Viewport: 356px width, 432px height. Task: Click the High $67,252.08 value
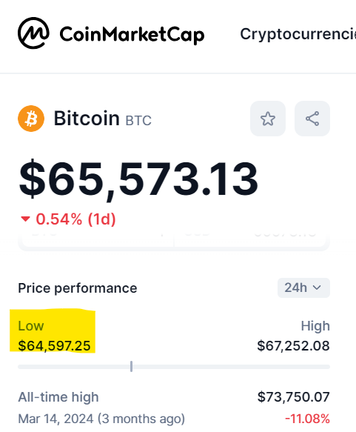(293, 345)
